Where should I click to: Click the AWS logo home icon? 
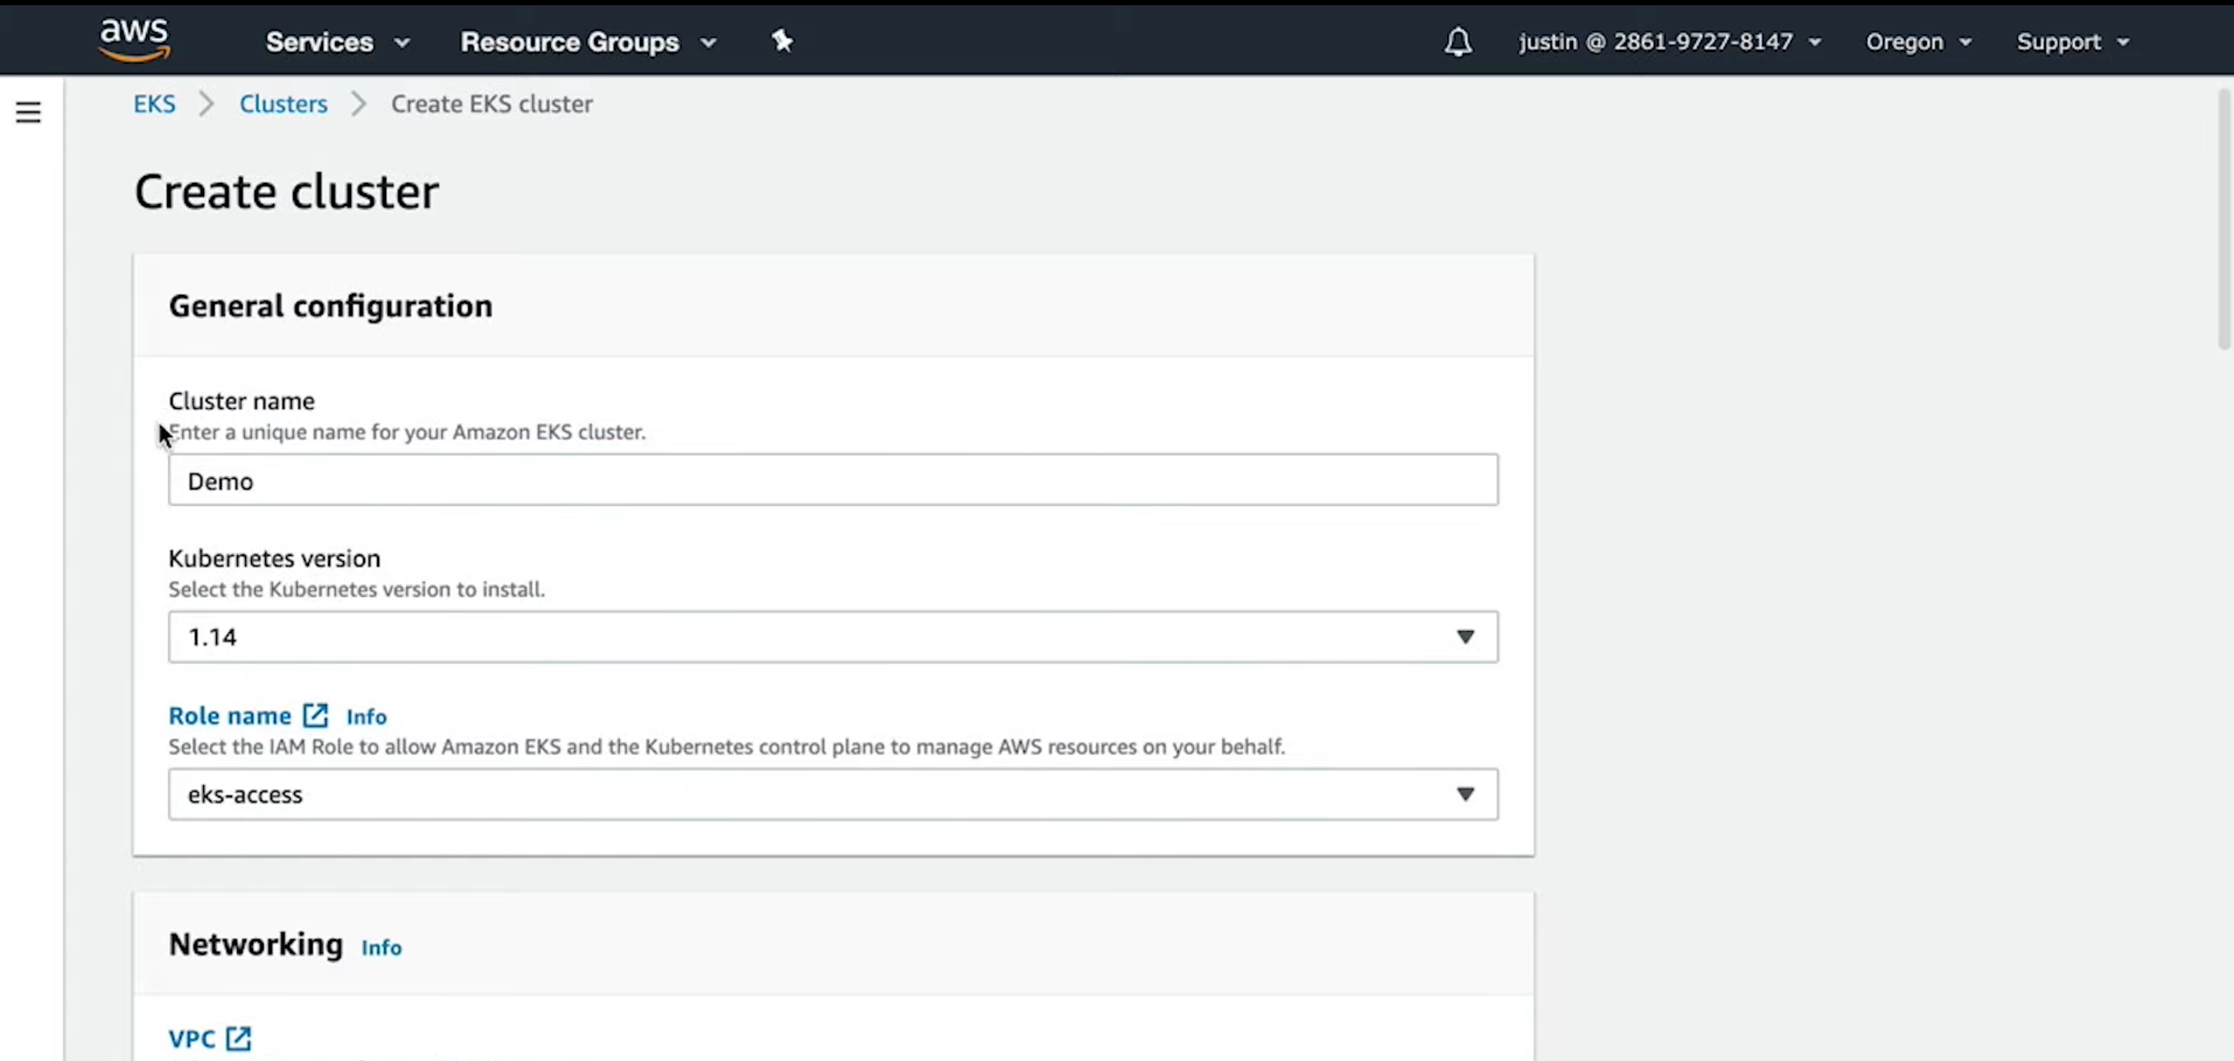[x=134, y=40]
